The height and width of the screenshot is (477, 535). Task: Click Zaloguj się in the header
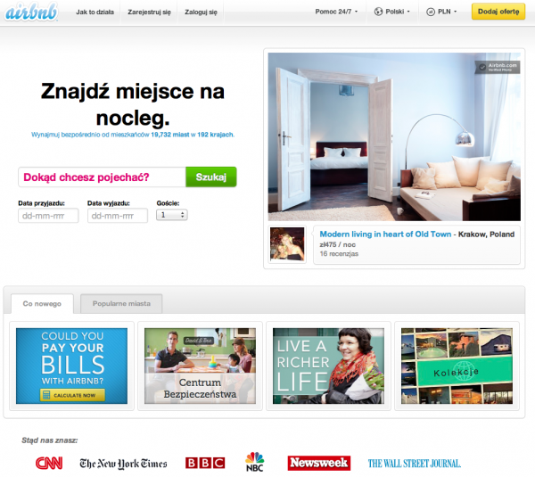coord(201,12)
